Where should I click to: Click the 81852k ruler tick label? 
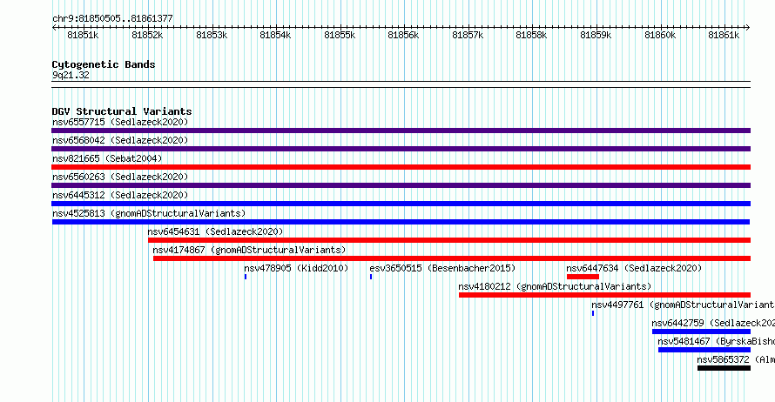147,35
